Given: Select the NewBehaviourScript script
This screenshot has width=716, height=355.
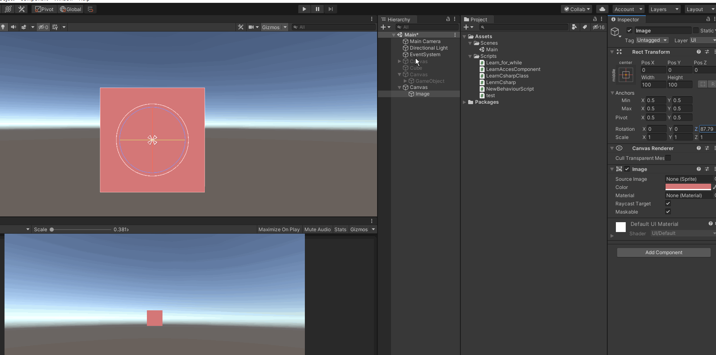Looking at the screenshot, I should point(507,89).
